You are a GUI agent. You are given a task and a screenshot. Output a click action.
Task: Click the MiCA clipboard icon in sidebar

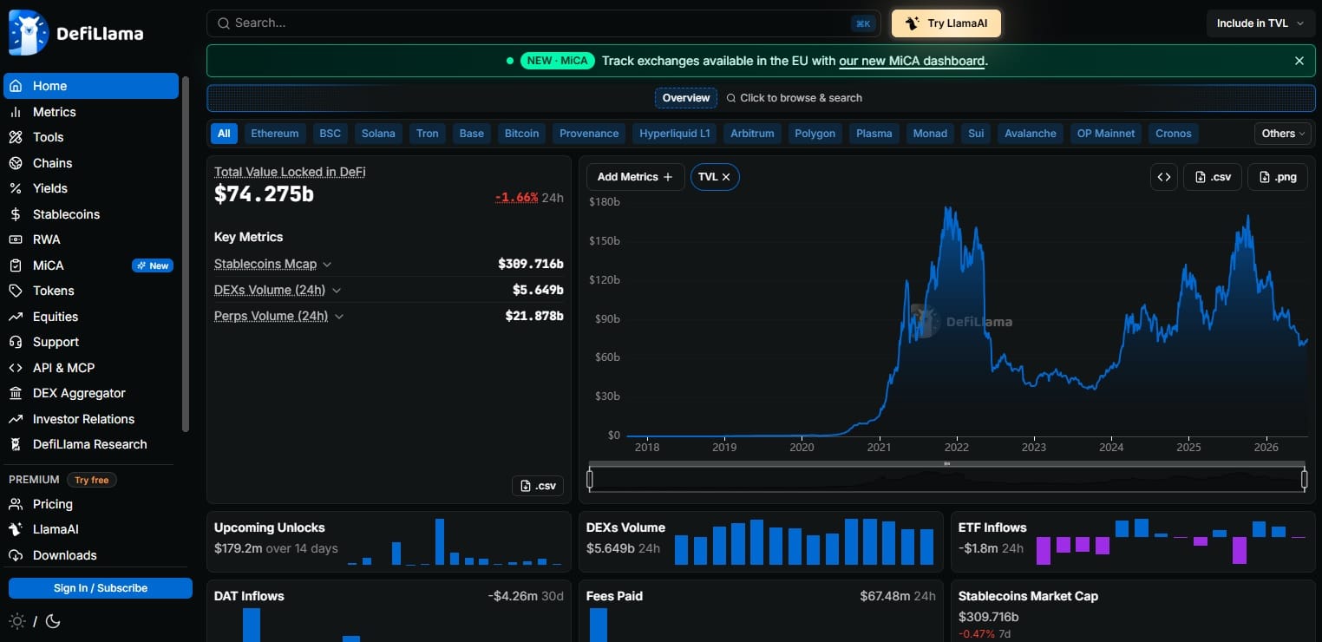coord(16,265)
